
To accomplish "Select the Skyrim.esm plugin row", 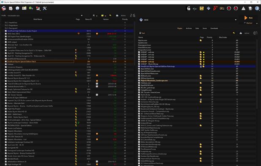I will tap(197, 40).
